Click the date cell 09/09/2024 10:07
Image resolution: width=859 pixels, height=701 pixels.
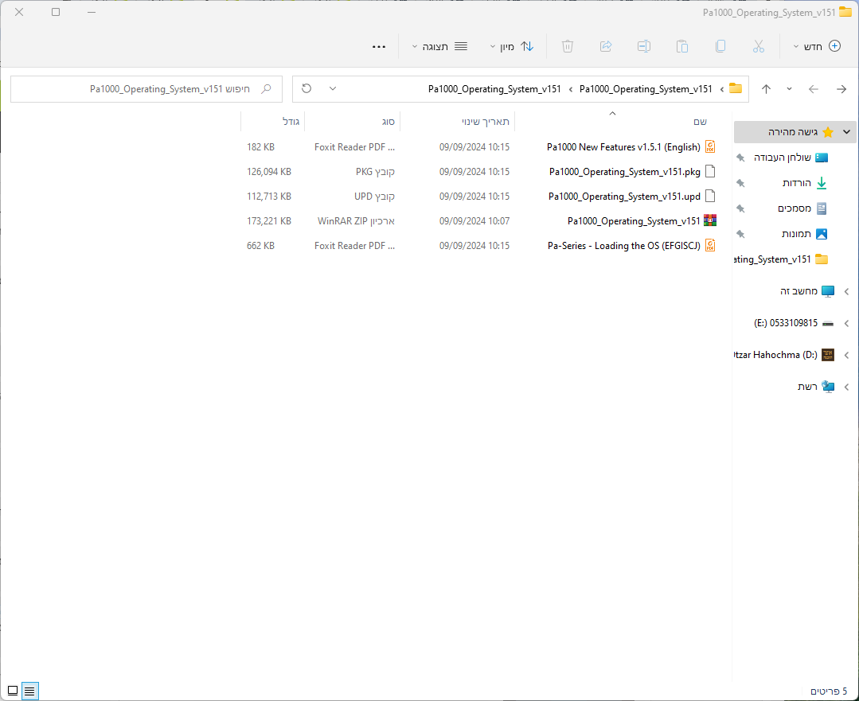coord(474,220)
